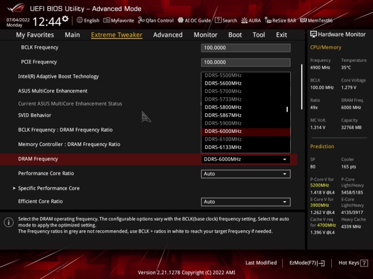Click Current ASUS MultiCore Enhancement Status

(70, 104)
